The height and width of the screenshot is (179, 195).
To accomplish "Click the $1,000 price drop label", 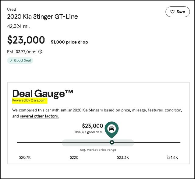I will tap(69, 42).
